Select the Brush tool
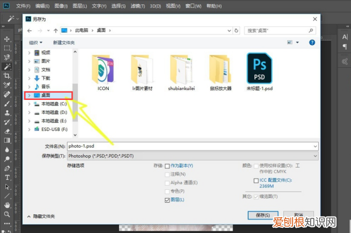The height and width of the screenshot is (233, 351). coord(7,103)
